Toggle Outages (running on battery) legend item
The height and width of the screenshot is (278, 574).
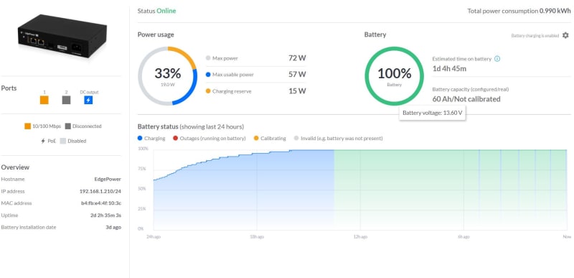209,139
